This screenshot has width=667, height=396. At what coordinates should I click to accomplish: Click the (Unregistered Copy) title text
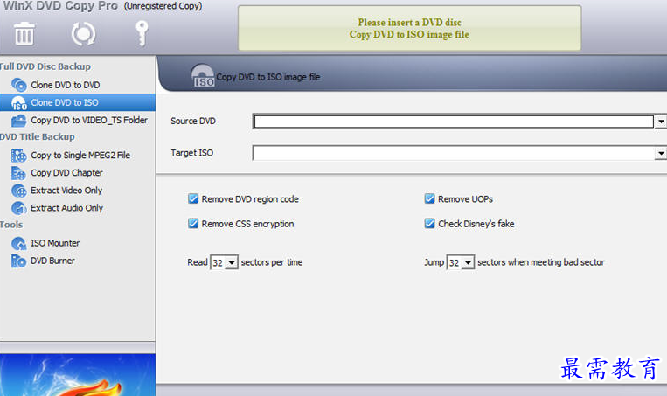click(163, 6)
